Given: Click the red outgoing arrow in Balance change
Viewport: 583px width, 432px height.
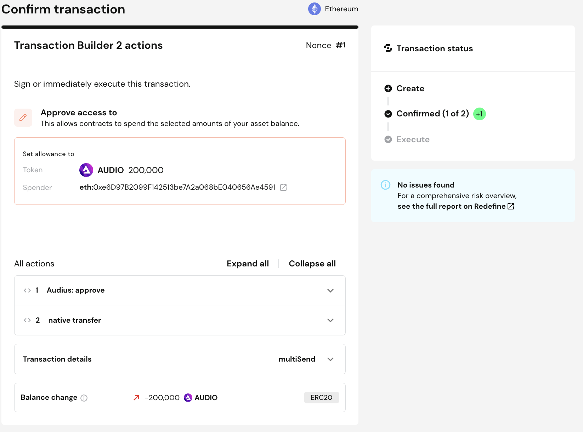Looking at the screenshot, I should coord(136,398).
